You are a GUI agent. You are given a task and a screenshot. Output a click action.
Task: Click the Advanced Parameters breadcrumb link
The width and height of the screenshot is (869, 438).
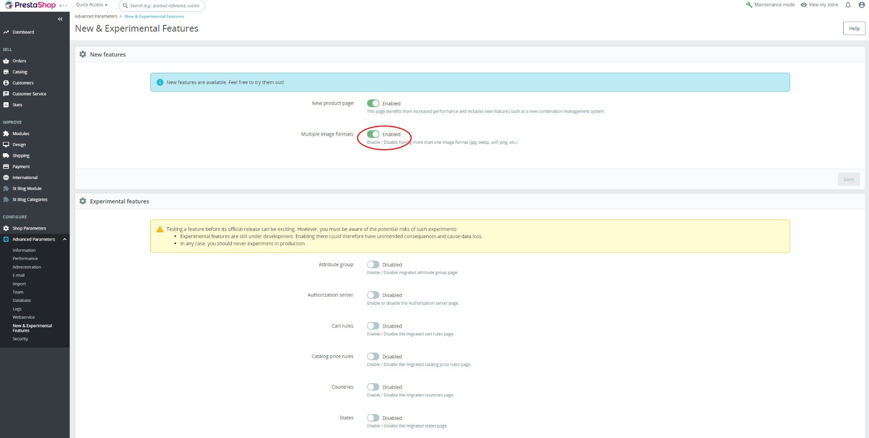click(96, 16)
